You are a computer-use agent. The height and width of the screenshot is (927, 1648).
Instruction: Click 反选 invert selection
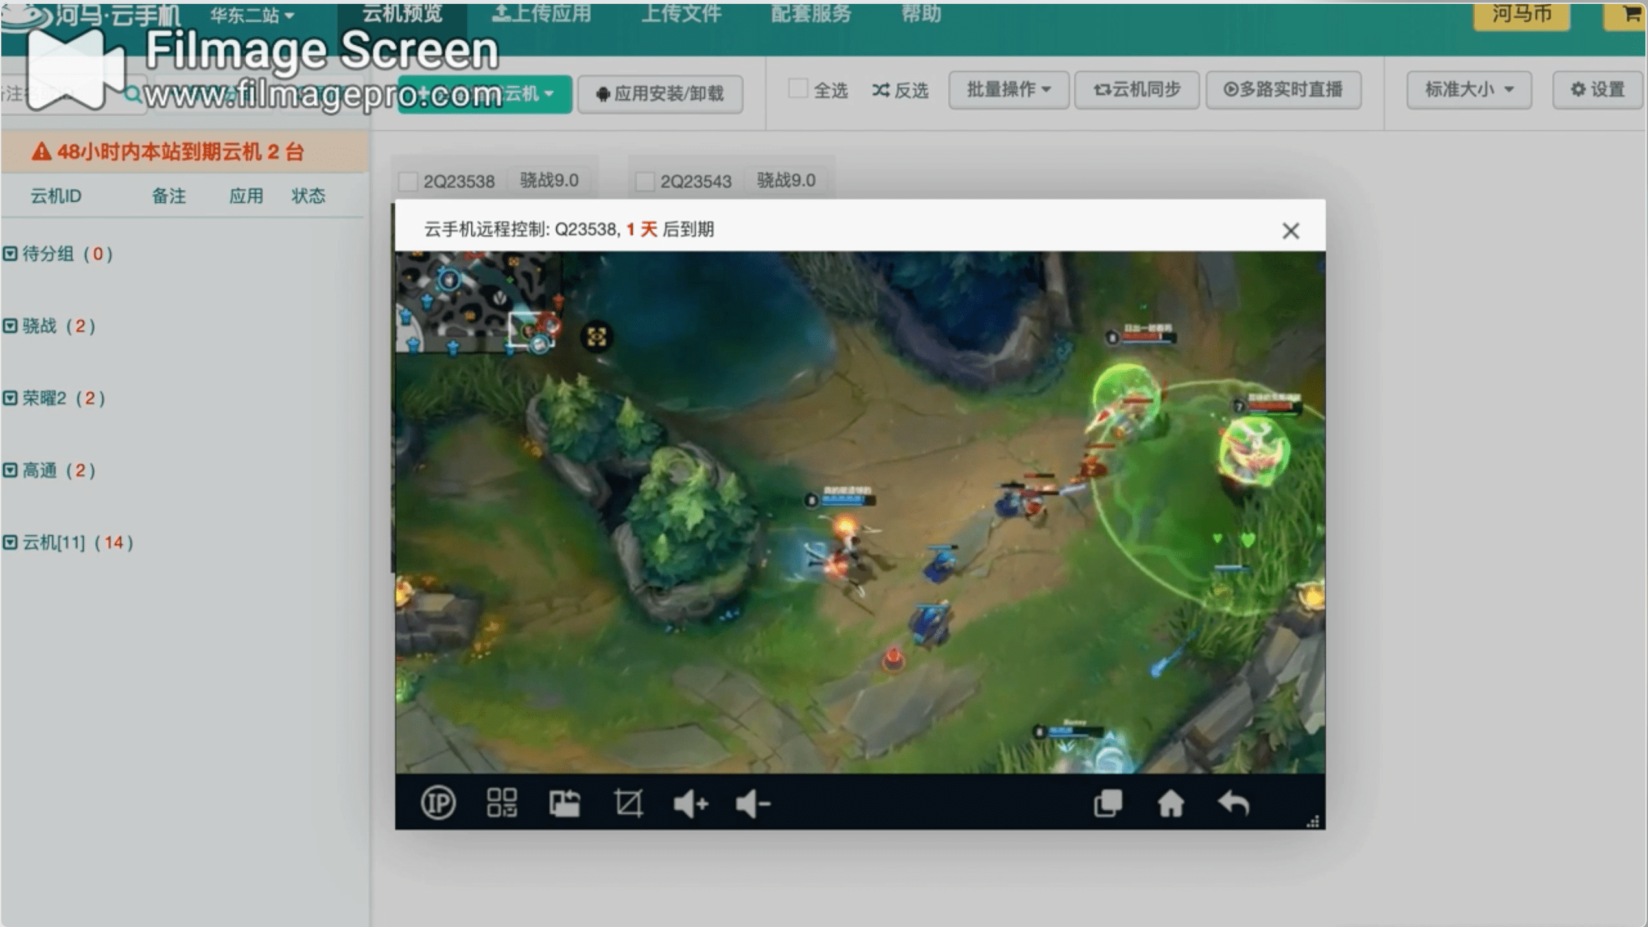coord(901,90)
